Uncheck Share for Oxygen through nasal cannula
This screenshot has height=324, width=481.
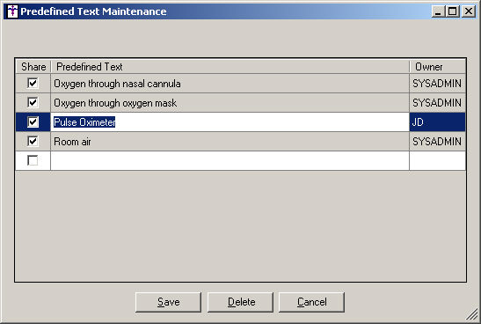33,84
